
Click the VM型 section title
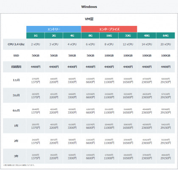click(89, 19)
